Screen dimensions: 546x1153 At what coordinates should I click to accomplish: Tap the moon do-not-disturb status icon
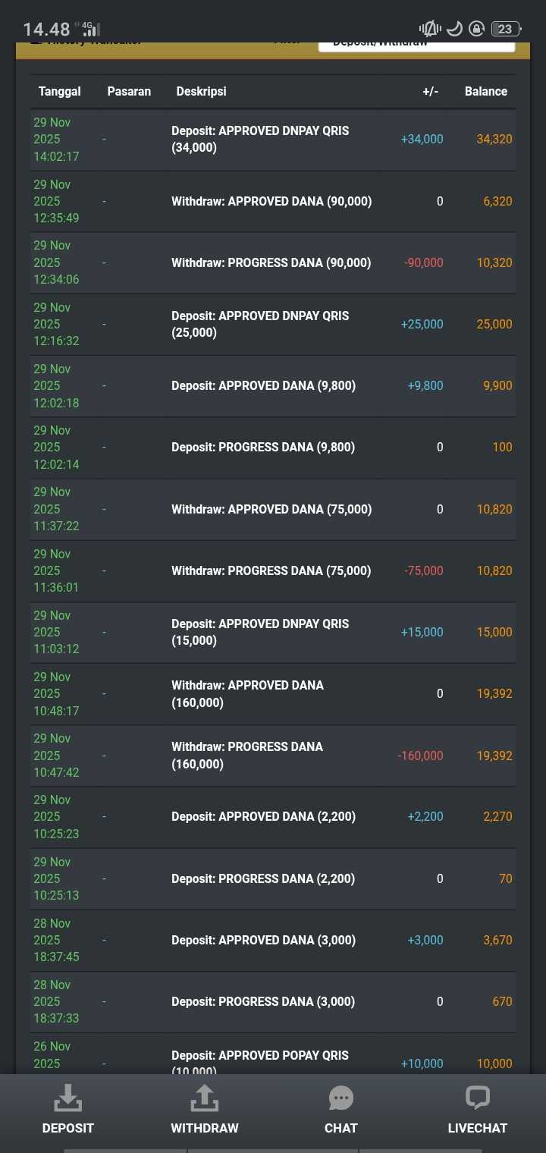(454, 29)
